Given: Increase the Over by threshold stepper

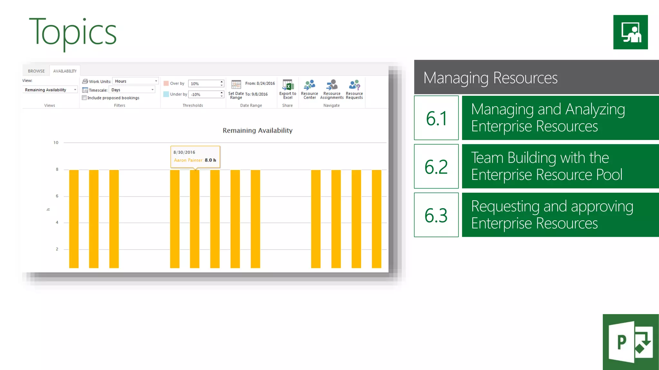Looking at the screenshot, I should [222, 82].
